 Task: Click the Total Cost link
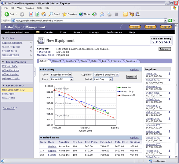44,52
